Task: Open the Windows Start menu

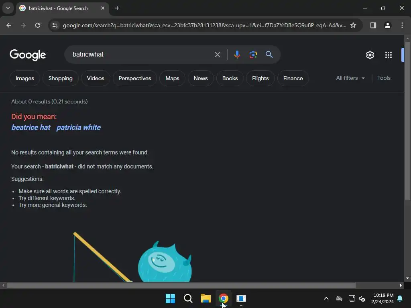Action: pyautogui.click(x=170, y=298)
